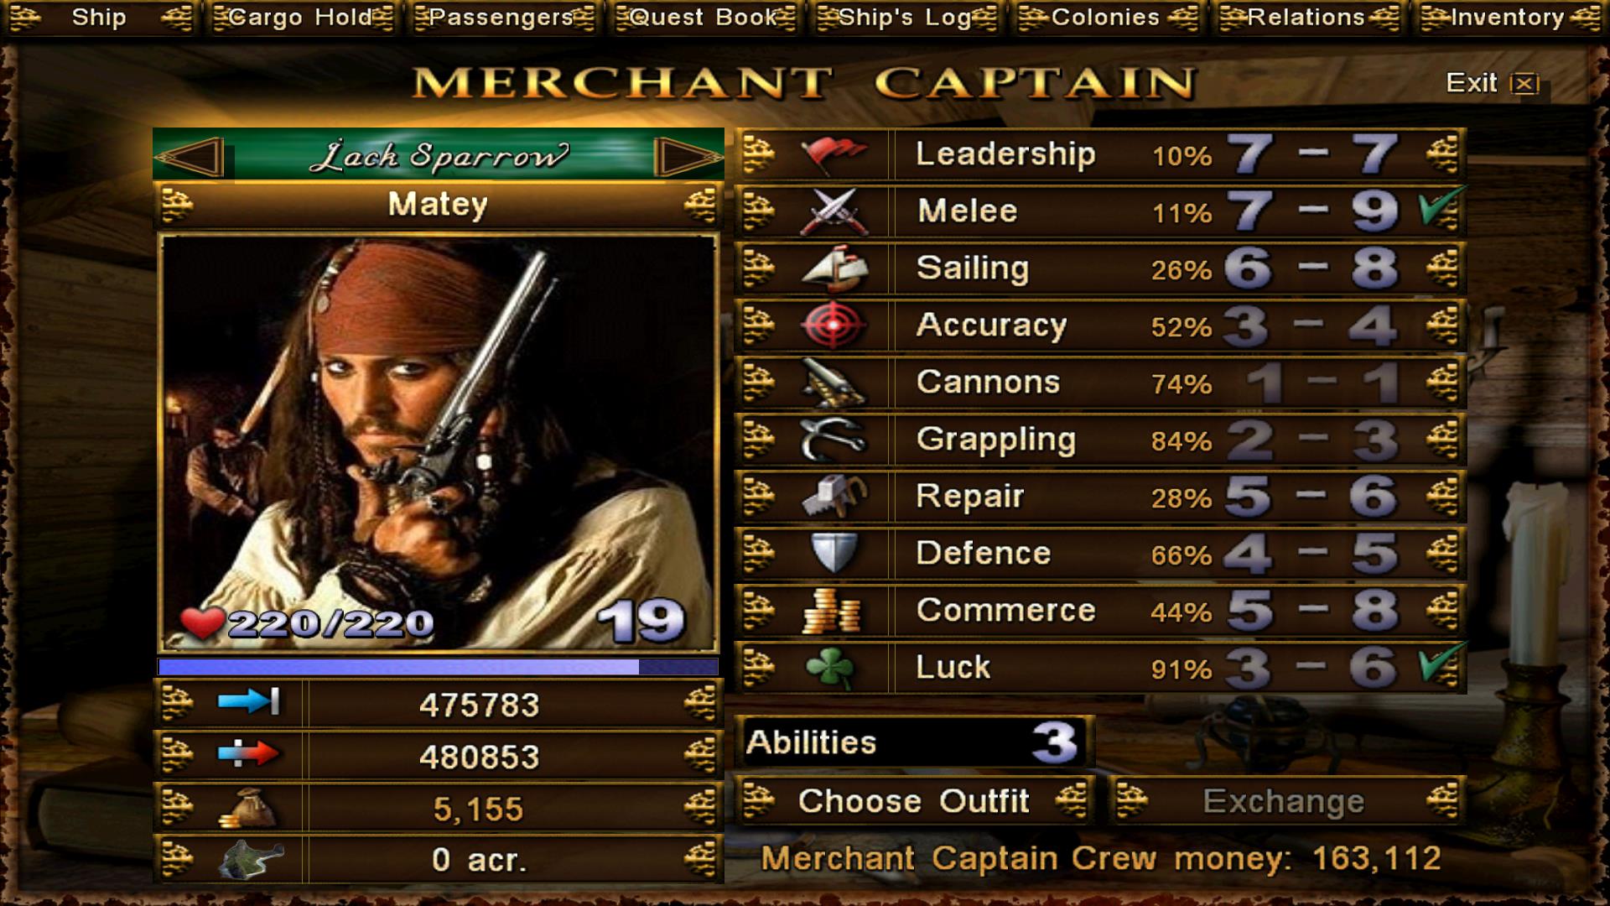The width and height of the screenshot is (1610, 906).
Task: Toggle the green checkmark on Luck row
Action: (x=1441, y=664)
